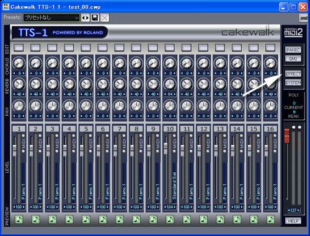The height and width of the screenshot is (236, 310).
Task: Preview the sound for part 16
Action: [x=270, y=219]
